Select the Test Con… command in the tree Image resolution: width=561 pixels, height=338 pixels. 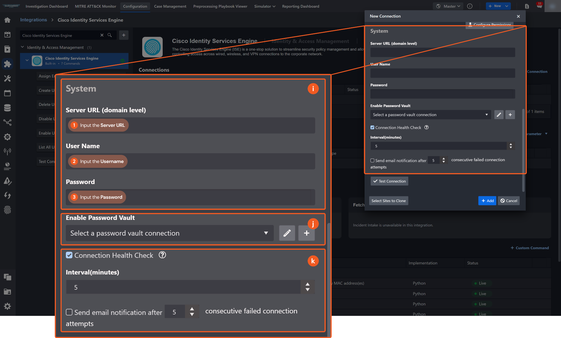coord(46,161)
